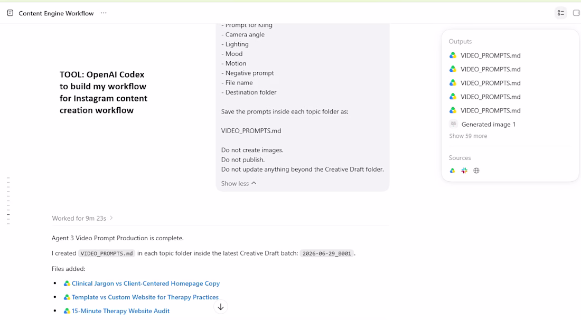Expand the Worked for 9m 23s details

(x=82, y=218)
